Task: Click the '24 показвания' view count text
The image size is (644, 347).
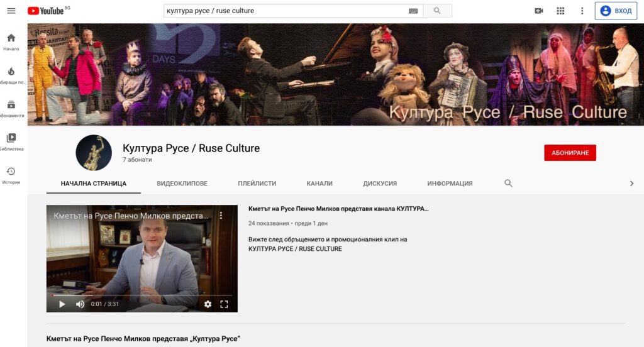Action: point(269,223)
